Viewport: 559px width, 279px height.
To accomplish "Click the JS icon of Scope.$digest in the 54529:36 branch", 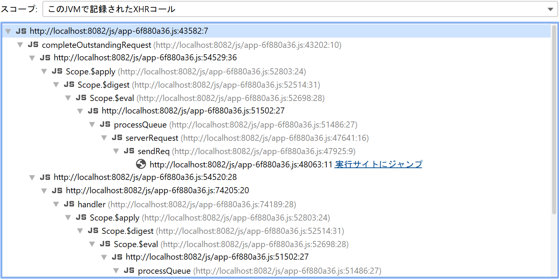I will [x=69, y=84].
